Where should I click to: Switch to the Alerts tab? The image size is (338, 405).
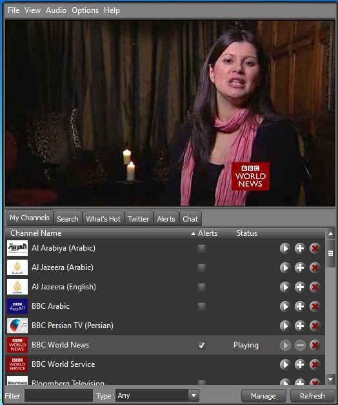coord(166,219)
